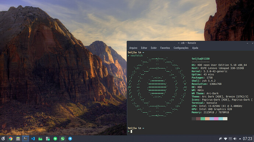The image size is (254, 142).
Task: Minimize the Konsole window
Action: click(247, 43)
